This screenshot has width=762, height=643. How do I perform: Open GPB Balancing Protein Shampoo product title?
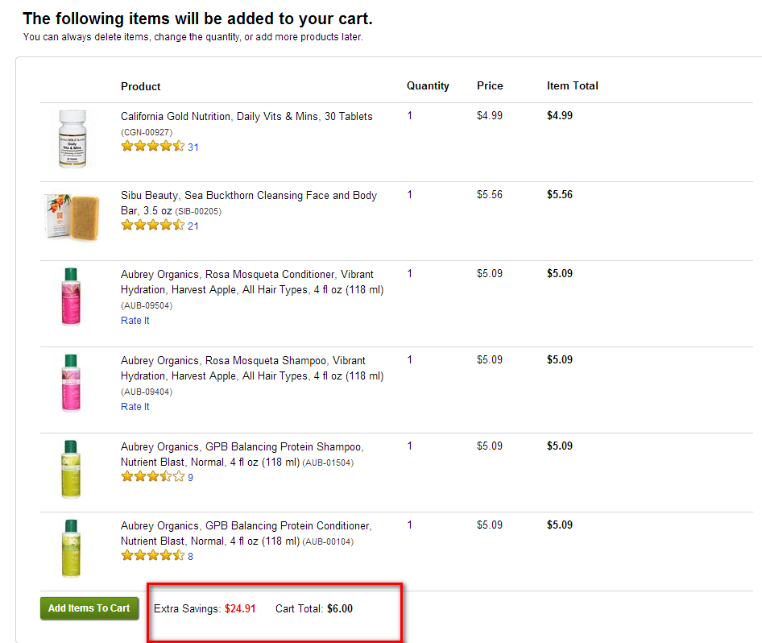click(x=242, y=454)
